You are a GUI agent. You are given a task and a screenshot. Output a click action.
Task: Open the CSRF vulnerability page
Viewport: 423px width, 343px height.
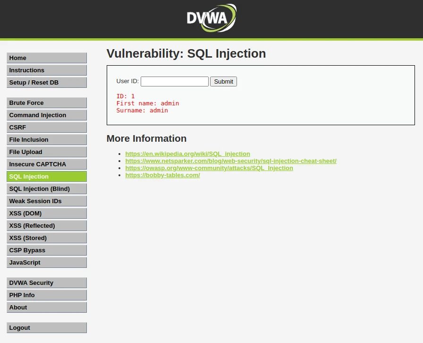click(46, 127)
